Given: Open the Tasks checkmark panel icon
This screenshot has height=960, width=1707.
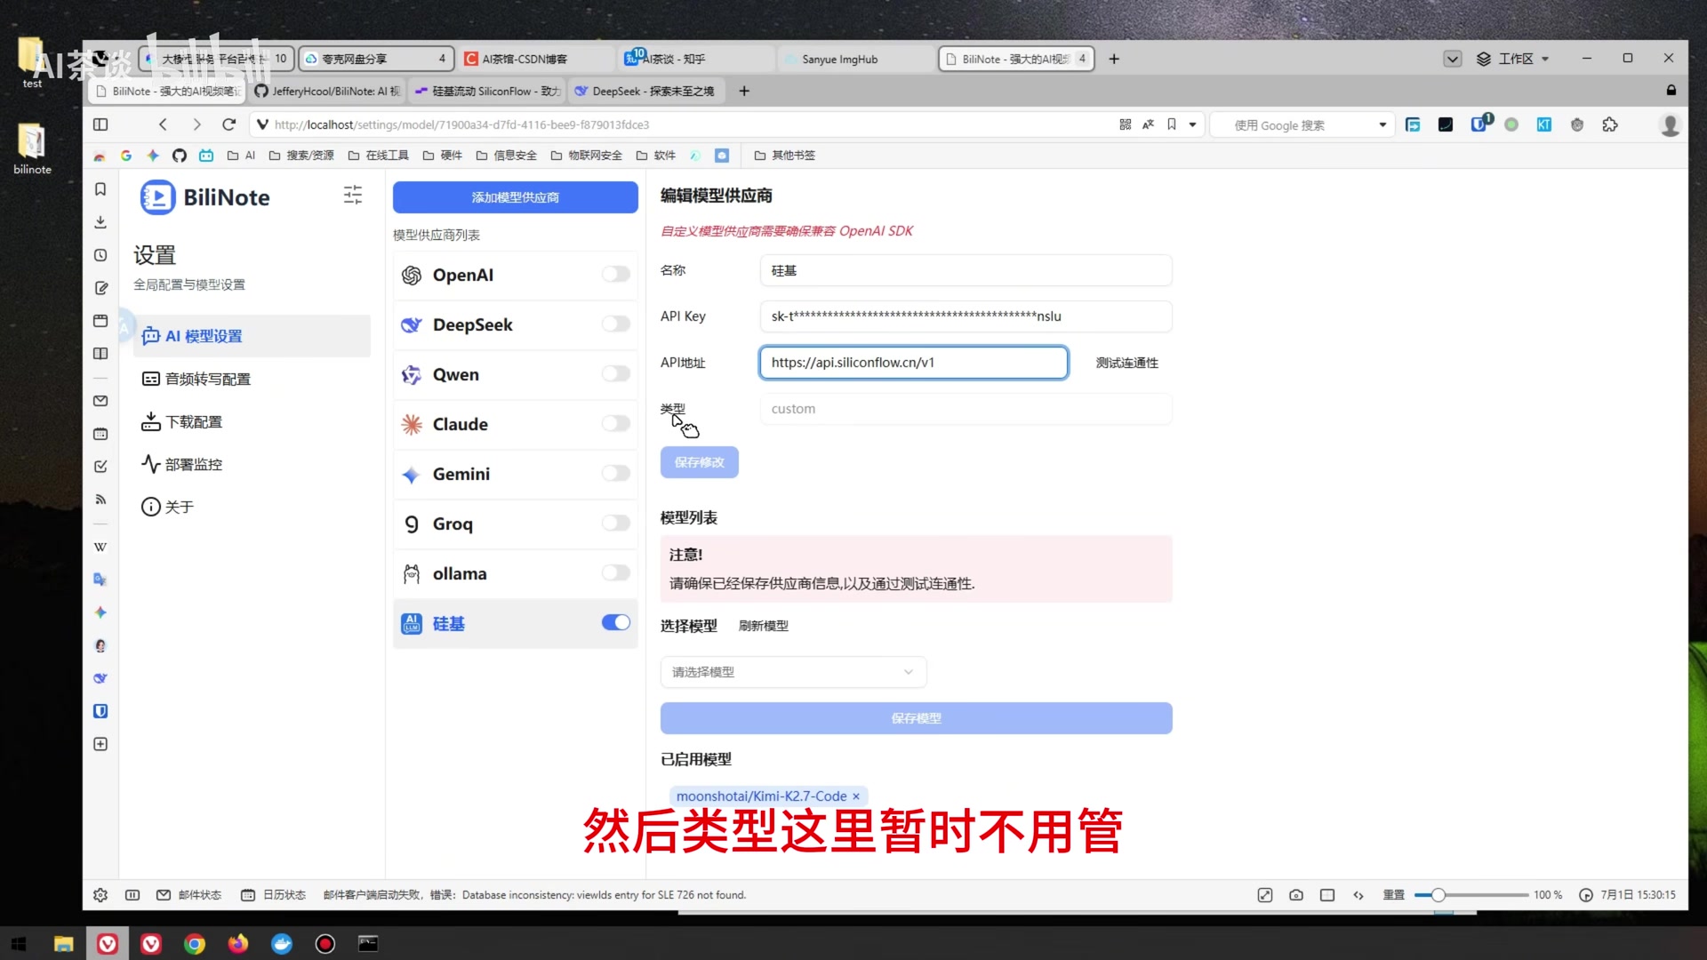Looking at the screenshot, I should pyautogui.click(x=100, y=467).
